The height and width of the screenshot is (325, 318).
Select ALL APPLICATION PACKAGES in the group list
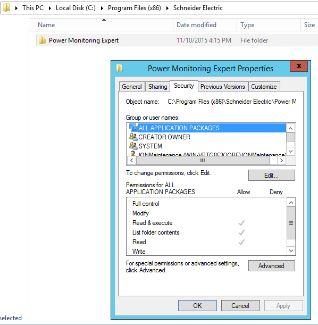coord(207,128)
